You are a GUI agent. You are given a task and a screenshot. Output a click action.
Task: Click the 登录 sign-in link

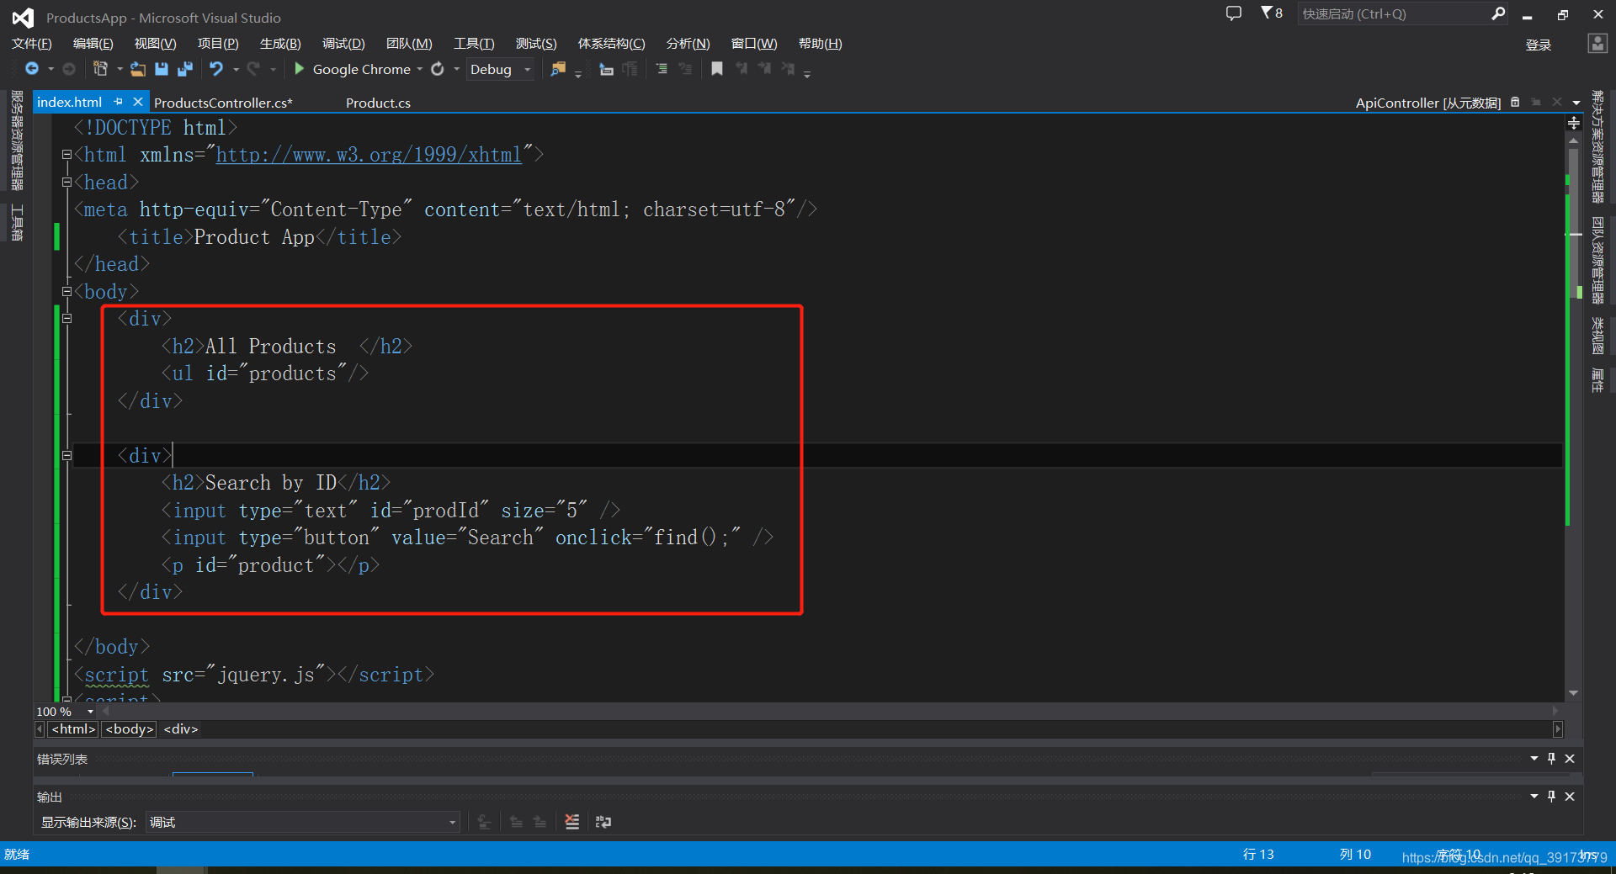1539,45
